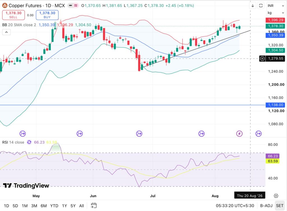
Task: Click the rollover marker before June
Action: [x=80, y=134]
